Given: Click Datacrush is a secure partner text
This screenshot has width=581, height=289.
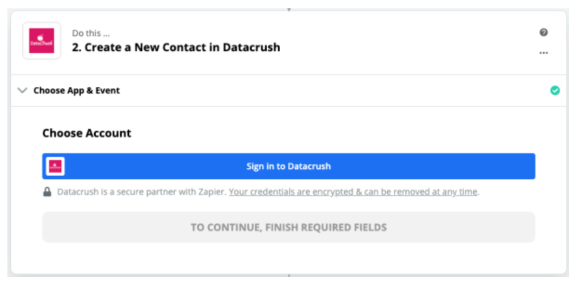Looking at the screenshot, I should [142, 192].
